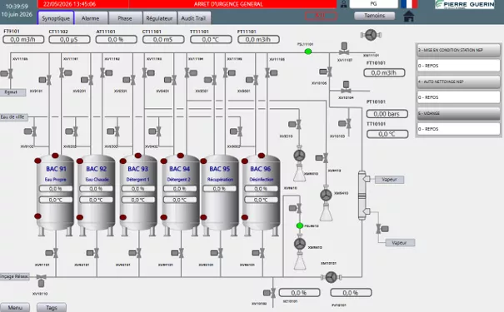Viewport: 504px width, 312px height.
Task: Open the Régulateur tab
Action: (x=159, y=18)
